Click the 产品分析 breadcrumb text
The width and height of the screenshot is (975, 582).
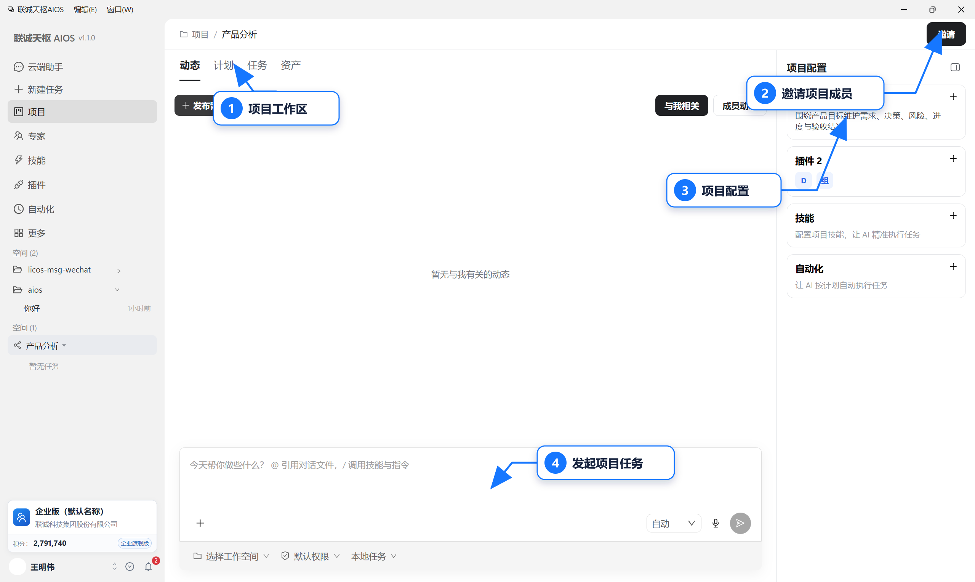(239, 35)
